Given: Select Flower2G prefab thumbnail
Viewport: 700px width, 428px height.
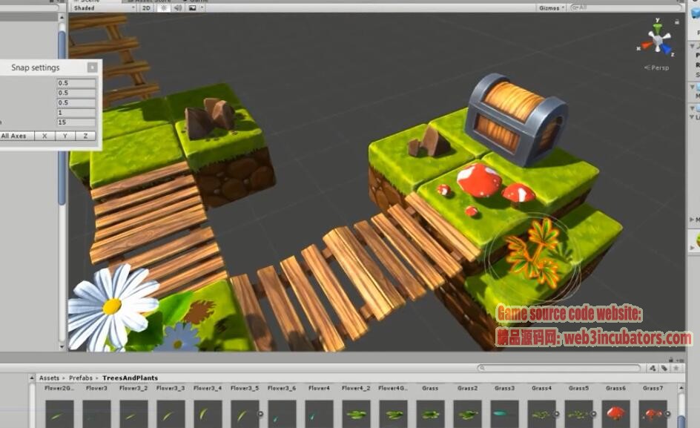Looking at the screenshot, I should pos(59,414).
